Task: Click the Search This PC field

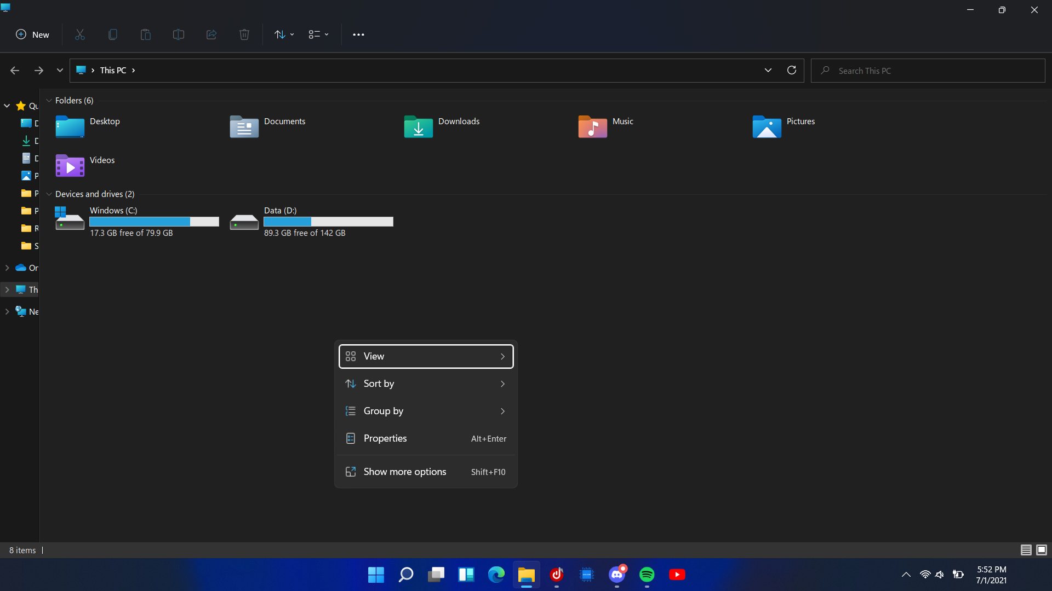Action: [928, 71]
